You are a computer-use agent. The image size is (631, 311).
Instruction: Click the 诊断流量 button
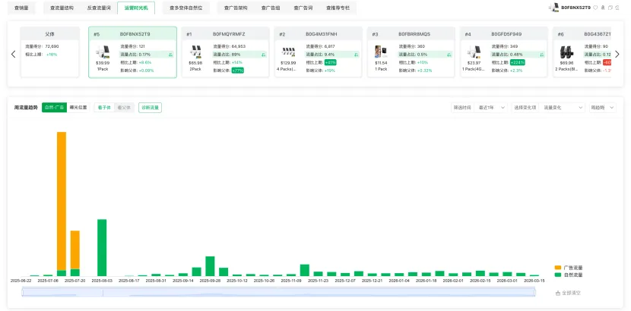tap(150, 108)
